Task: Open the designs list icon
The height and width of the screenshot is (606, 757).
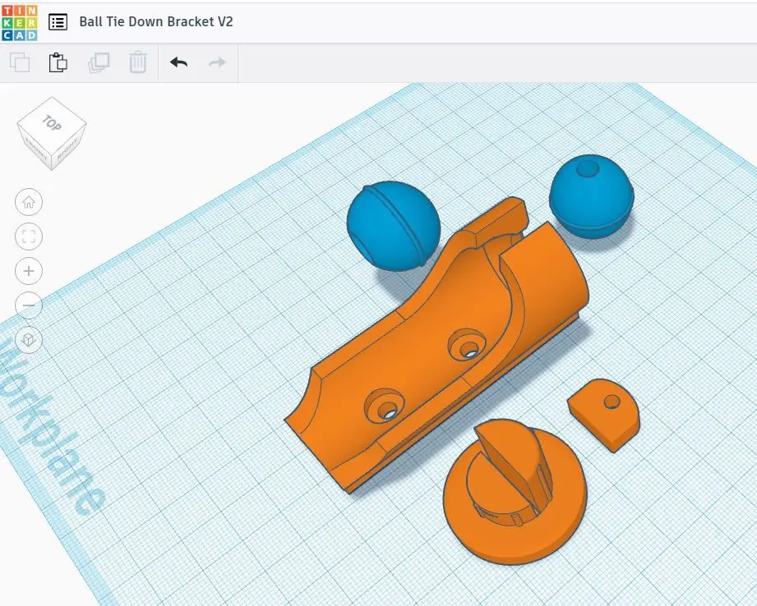Action: coord(58,21)
